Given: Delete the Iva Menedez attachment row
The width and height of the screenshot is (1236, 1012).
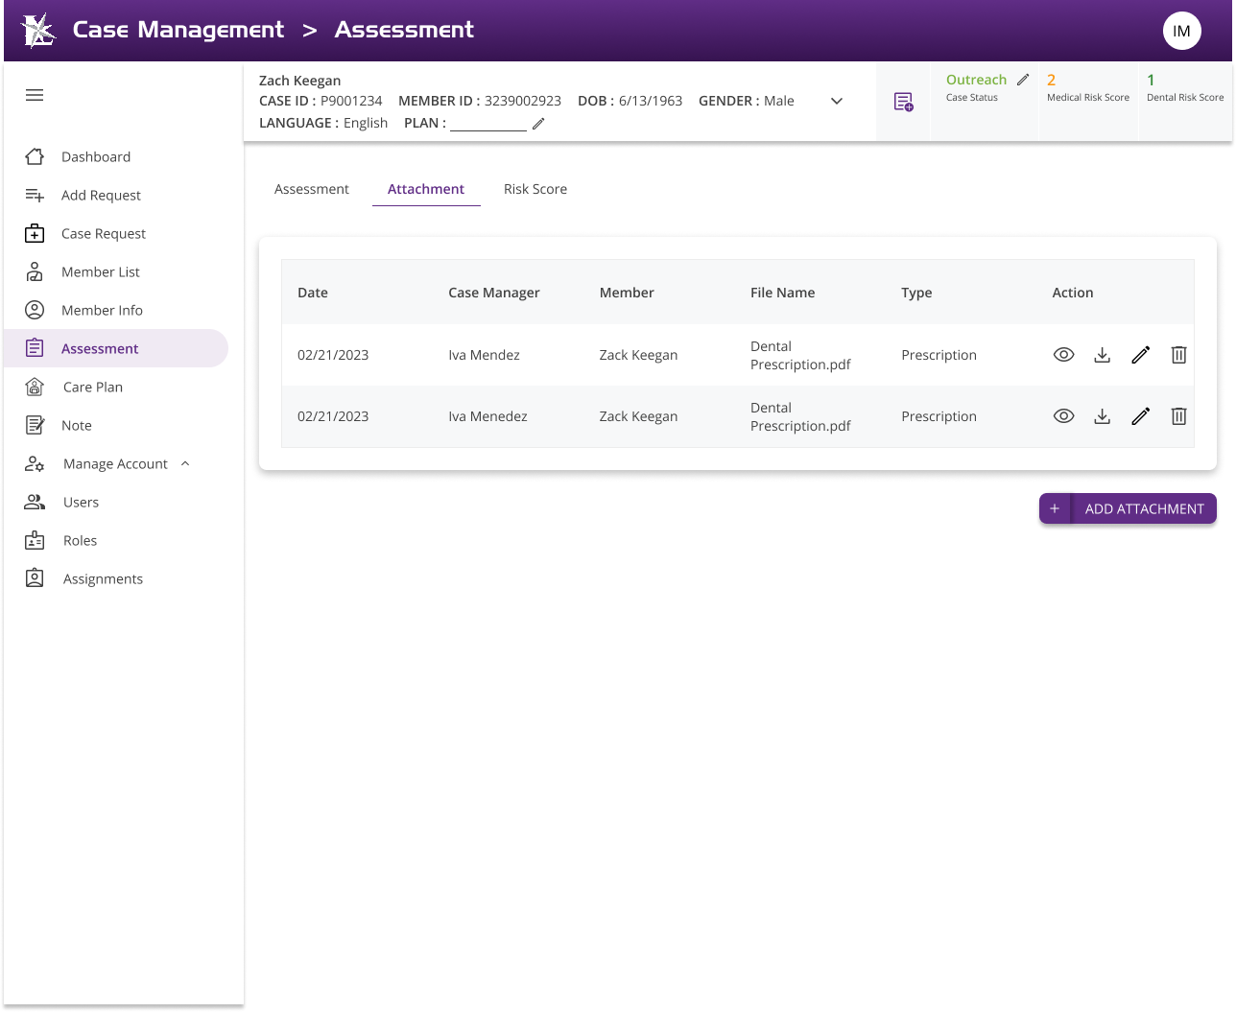Looking at the screenshot, I should click(1178, 416).
